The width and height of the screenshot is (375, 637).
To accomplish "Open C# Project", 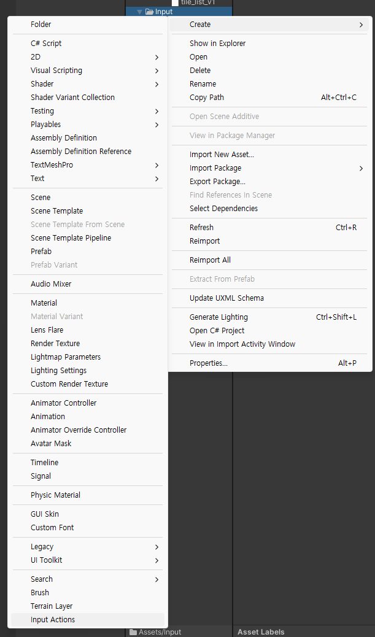I will tap(269, 330).
